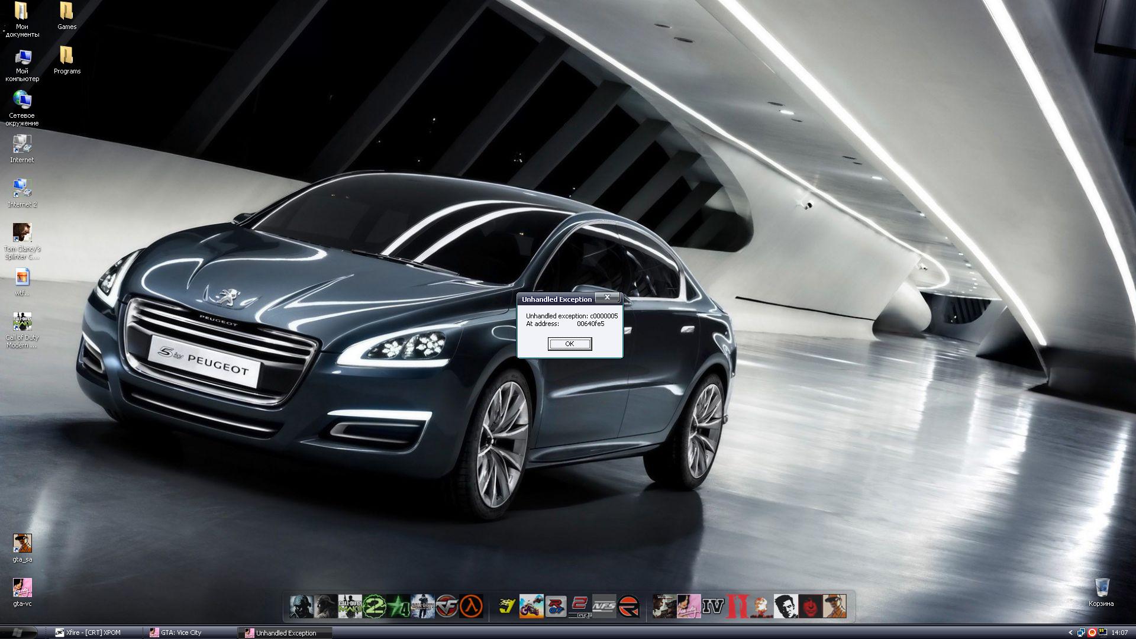Click OK in Unhandled Exception dialog
Viewport: 1136px width, 639px height.
pyautogui.click(x=569, y=344)
